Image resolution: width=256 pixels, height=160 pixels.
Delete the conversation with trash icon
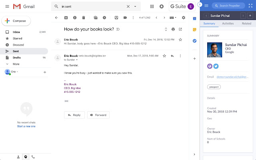84,18
